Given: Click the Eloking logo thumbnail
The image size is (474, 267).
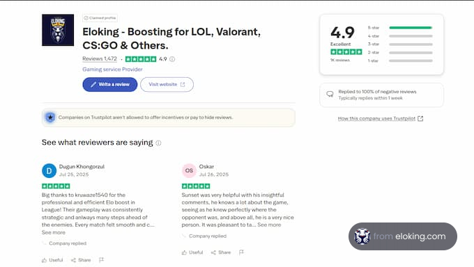Looking at the screenshot, I should pyautogui.click(x=58, y=30).
